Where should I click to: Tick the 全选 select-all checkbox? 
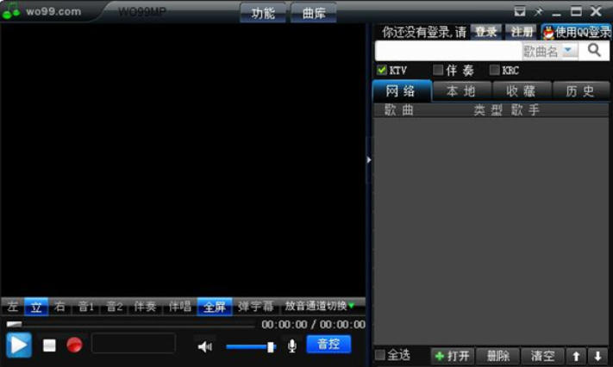tap(380, 355)
